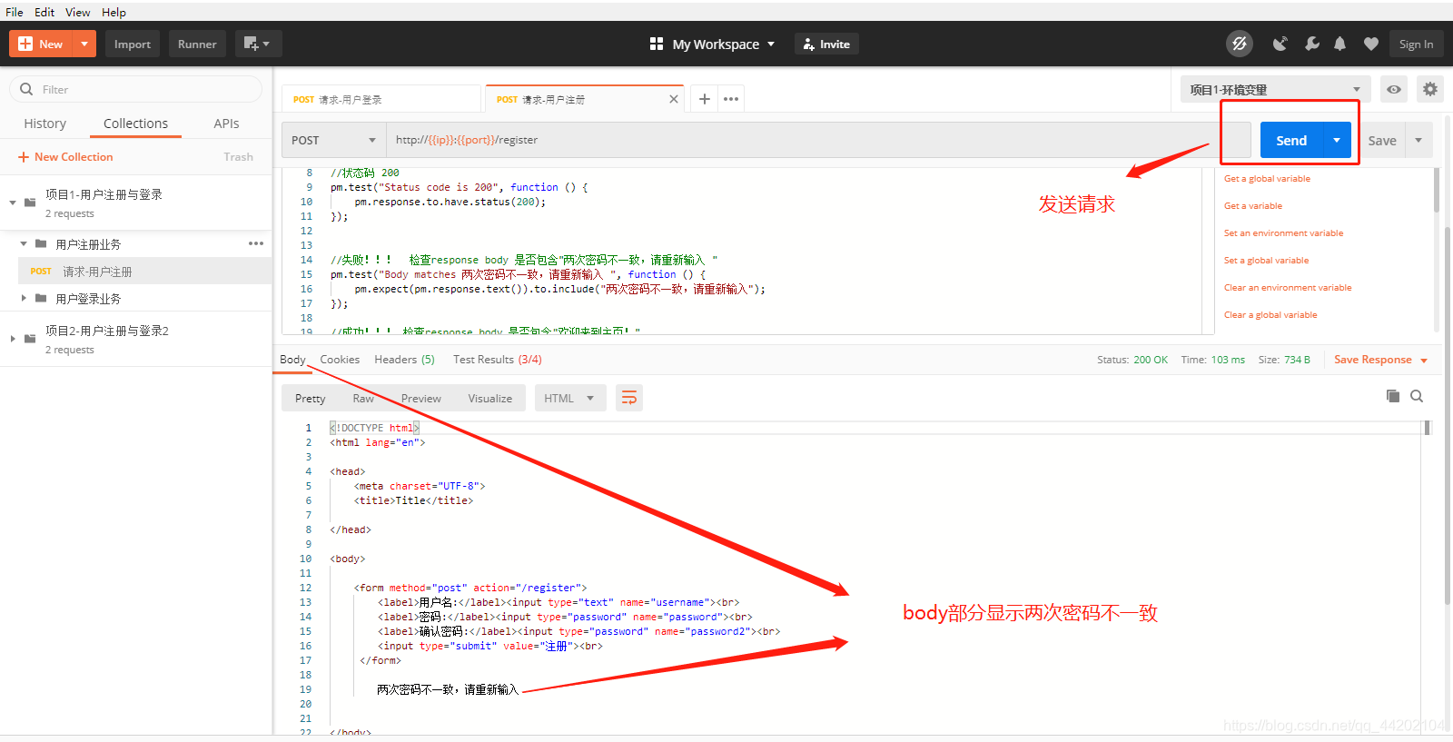The image size is (1453, 742).
Task: Open the File menu
Action: click(15, 12)
